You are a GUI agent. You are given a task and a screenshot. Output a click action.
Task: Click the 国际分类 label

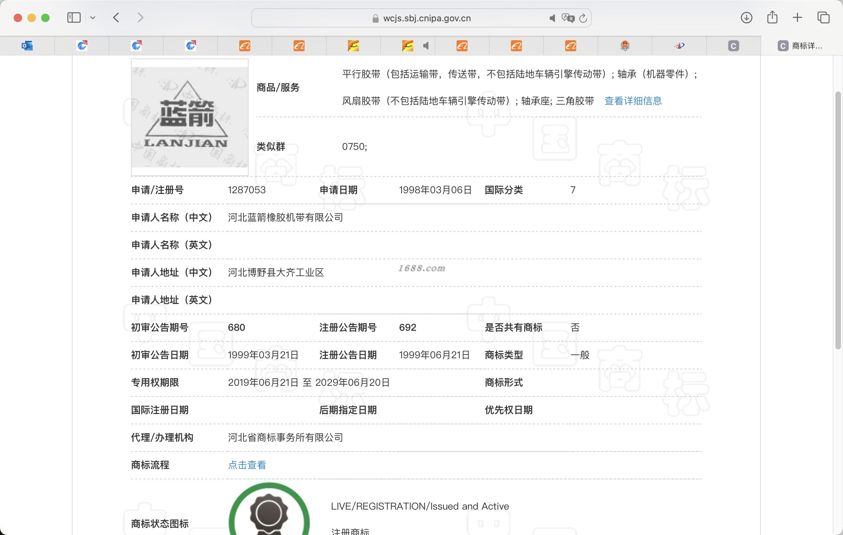click(504, 190)
